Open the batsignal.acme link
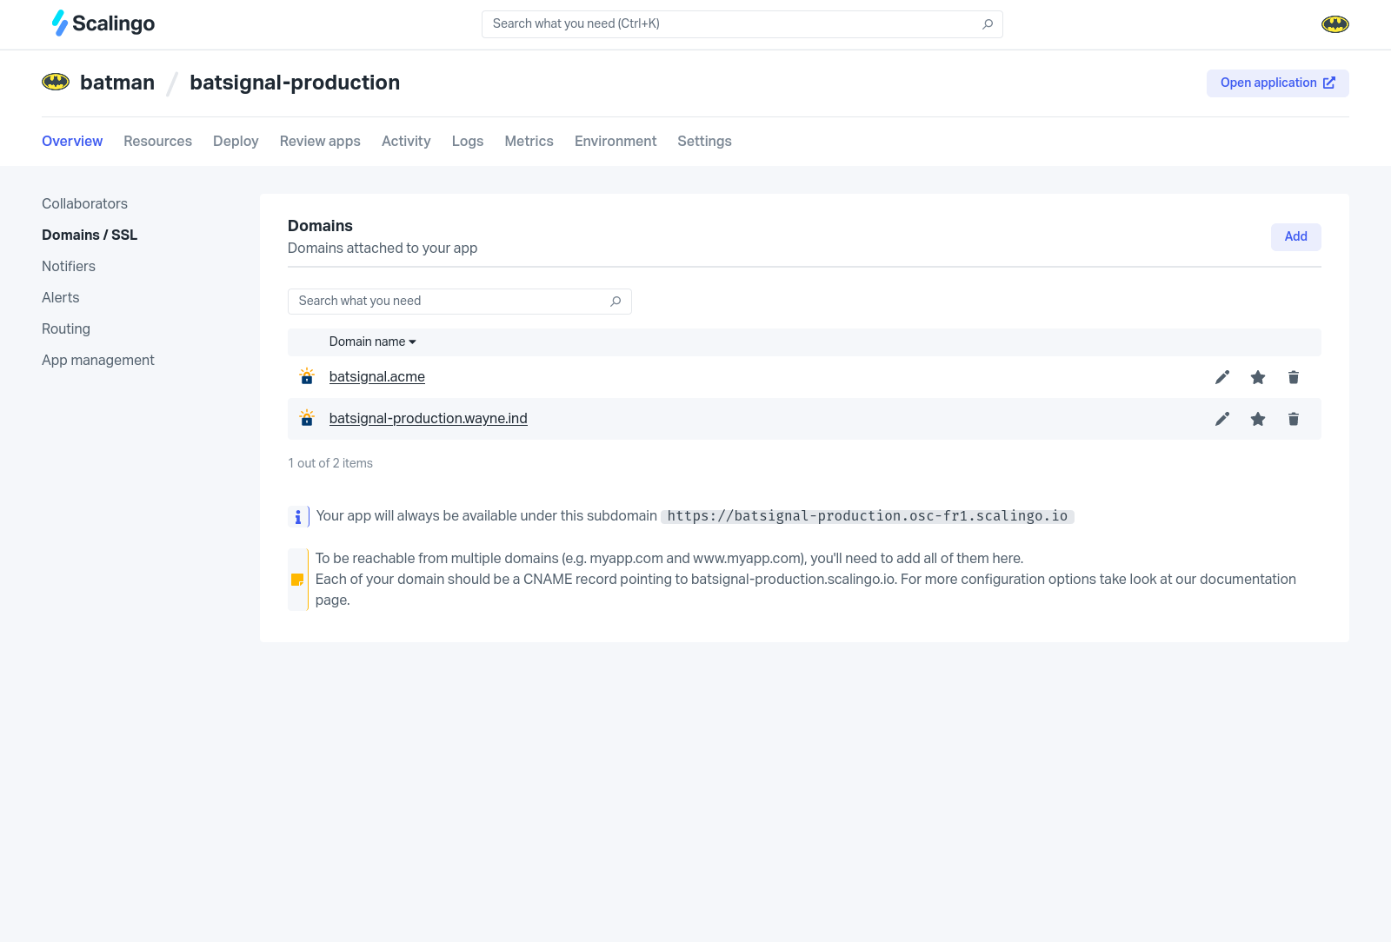 [x=376, y=376]
